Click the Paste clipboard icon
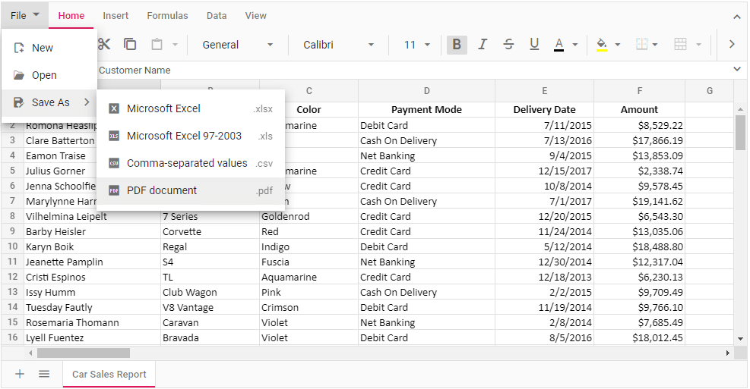 click(157, 45)
